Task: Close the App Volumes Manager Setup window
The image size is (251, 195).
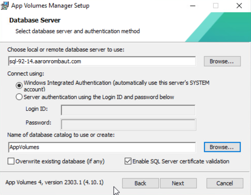Action: (x=239, y=6)
